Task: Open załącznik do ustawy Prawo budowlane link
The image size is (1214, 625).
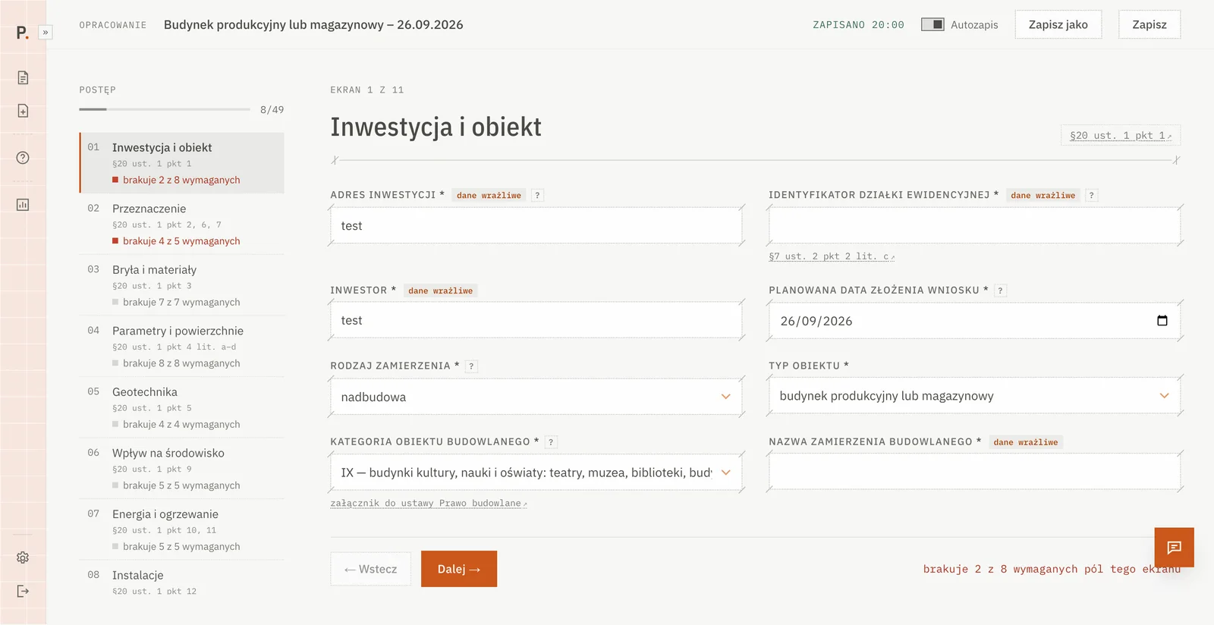Action: 429,503
